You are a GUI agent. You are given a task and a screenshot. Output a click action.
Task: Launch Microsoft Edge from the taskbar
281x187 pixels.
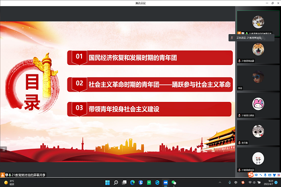(133, 182)
